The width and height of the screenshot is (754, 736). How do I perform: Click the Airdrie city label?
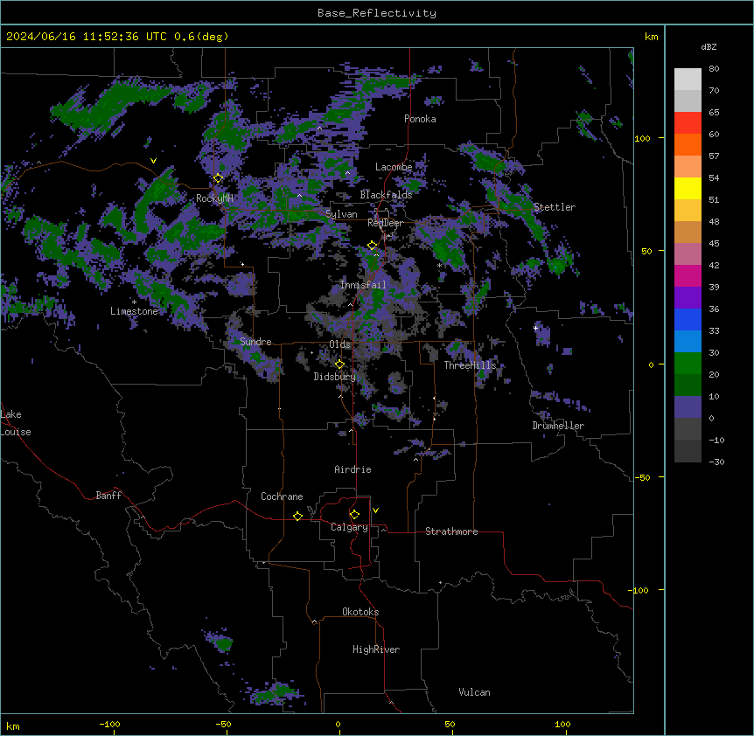tap(353, 469)
